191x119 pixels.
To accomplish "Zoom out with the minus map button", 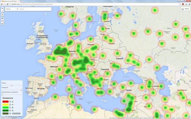I will [2, 11].
